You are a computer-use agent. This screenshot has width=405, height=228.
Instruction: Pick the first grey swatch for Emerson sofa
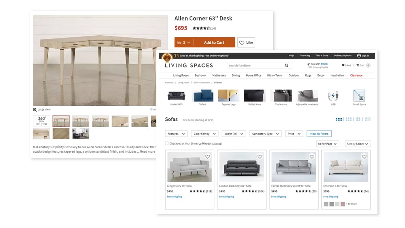[326, 204]
